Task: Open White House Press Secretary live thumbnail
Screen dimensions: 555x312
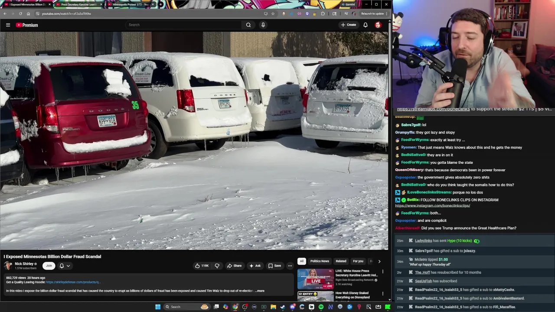Action: tap(316, 279)
